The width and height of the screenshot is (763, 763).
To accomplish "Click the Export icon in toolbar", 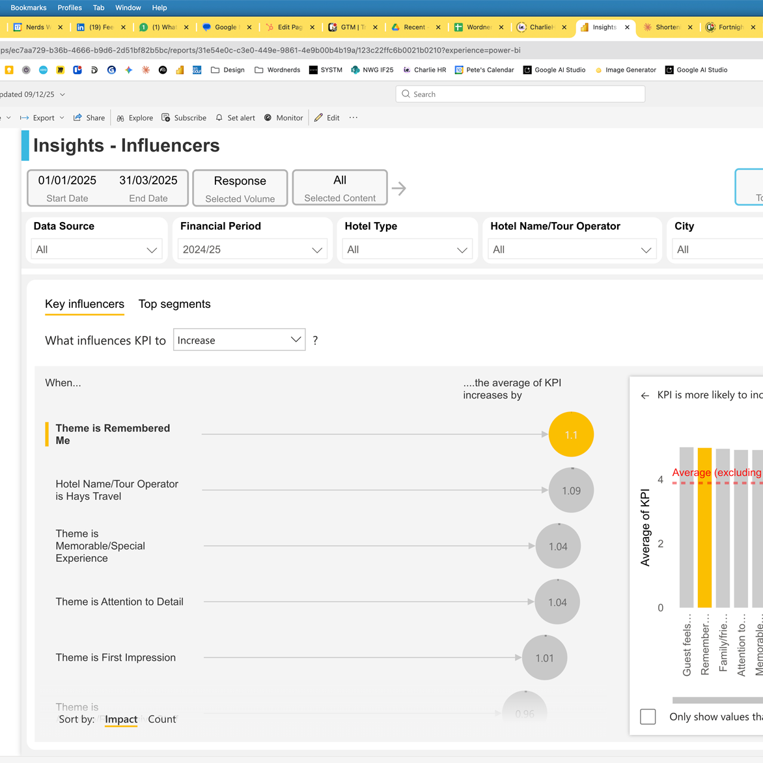I will pos(25,118).
